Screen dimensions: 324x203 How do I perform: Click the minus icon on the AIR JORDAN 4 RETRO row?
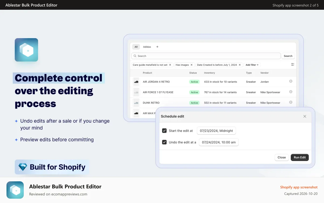pyautogui.click(x=291, y=81)
